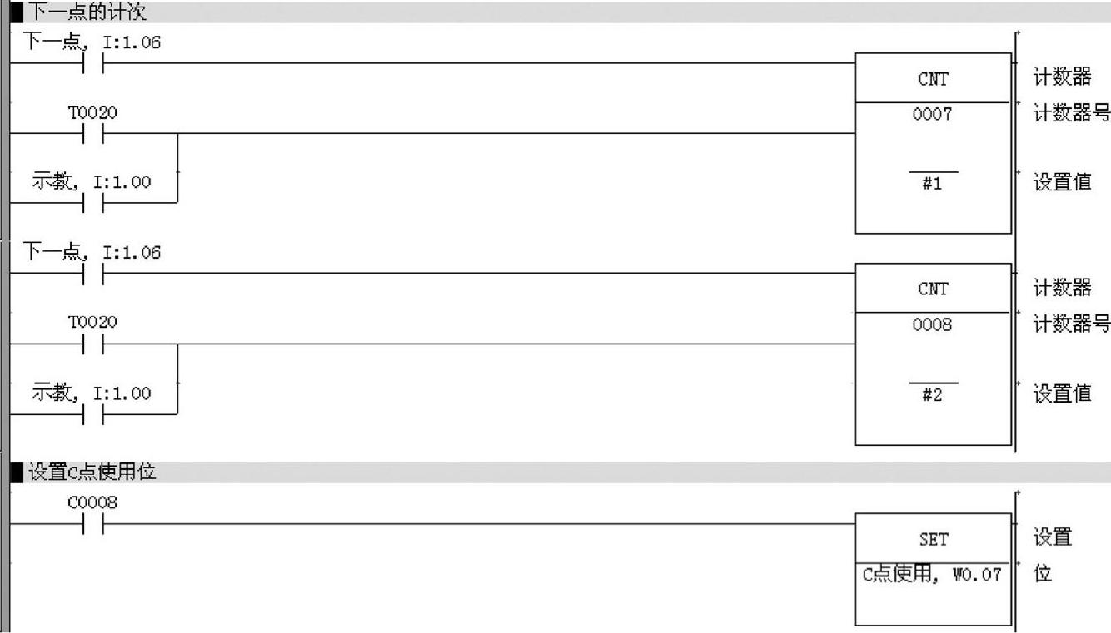Click the C点使用 W0.07 operand

(x=932, y=574)
